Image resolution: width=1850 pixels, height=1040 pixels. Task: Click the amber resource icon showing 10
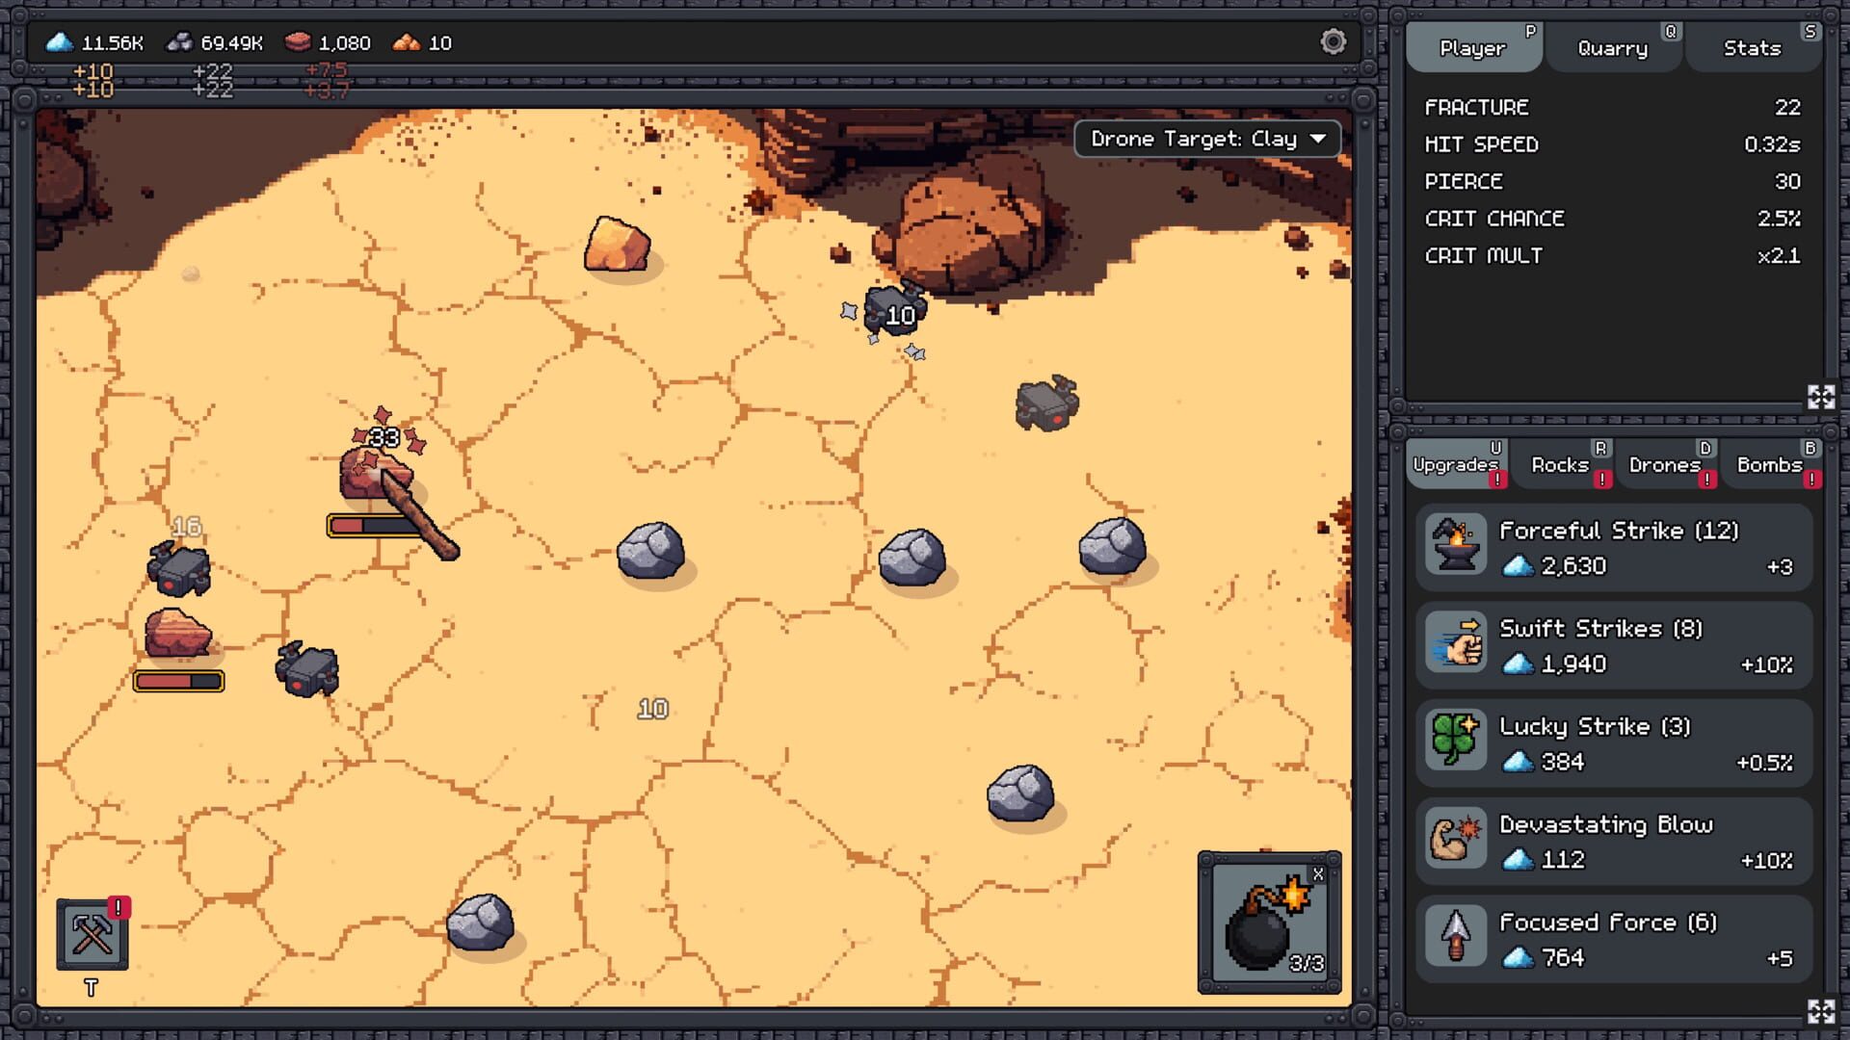coord(406,42)
